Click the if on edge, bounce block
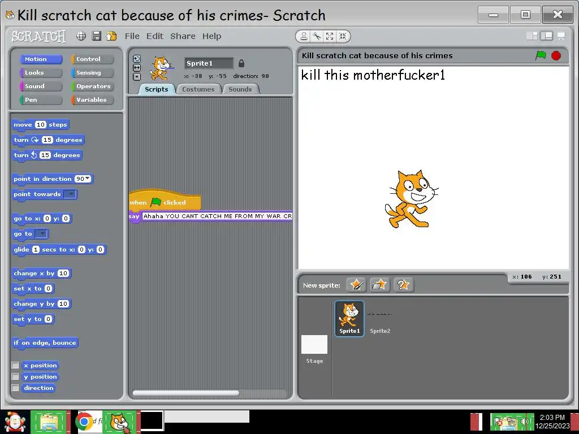The image size is (579, 434). (45, 343)
